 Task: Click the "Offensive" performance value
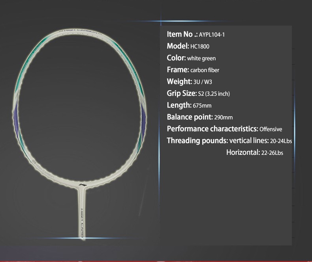tap(271, 129)
